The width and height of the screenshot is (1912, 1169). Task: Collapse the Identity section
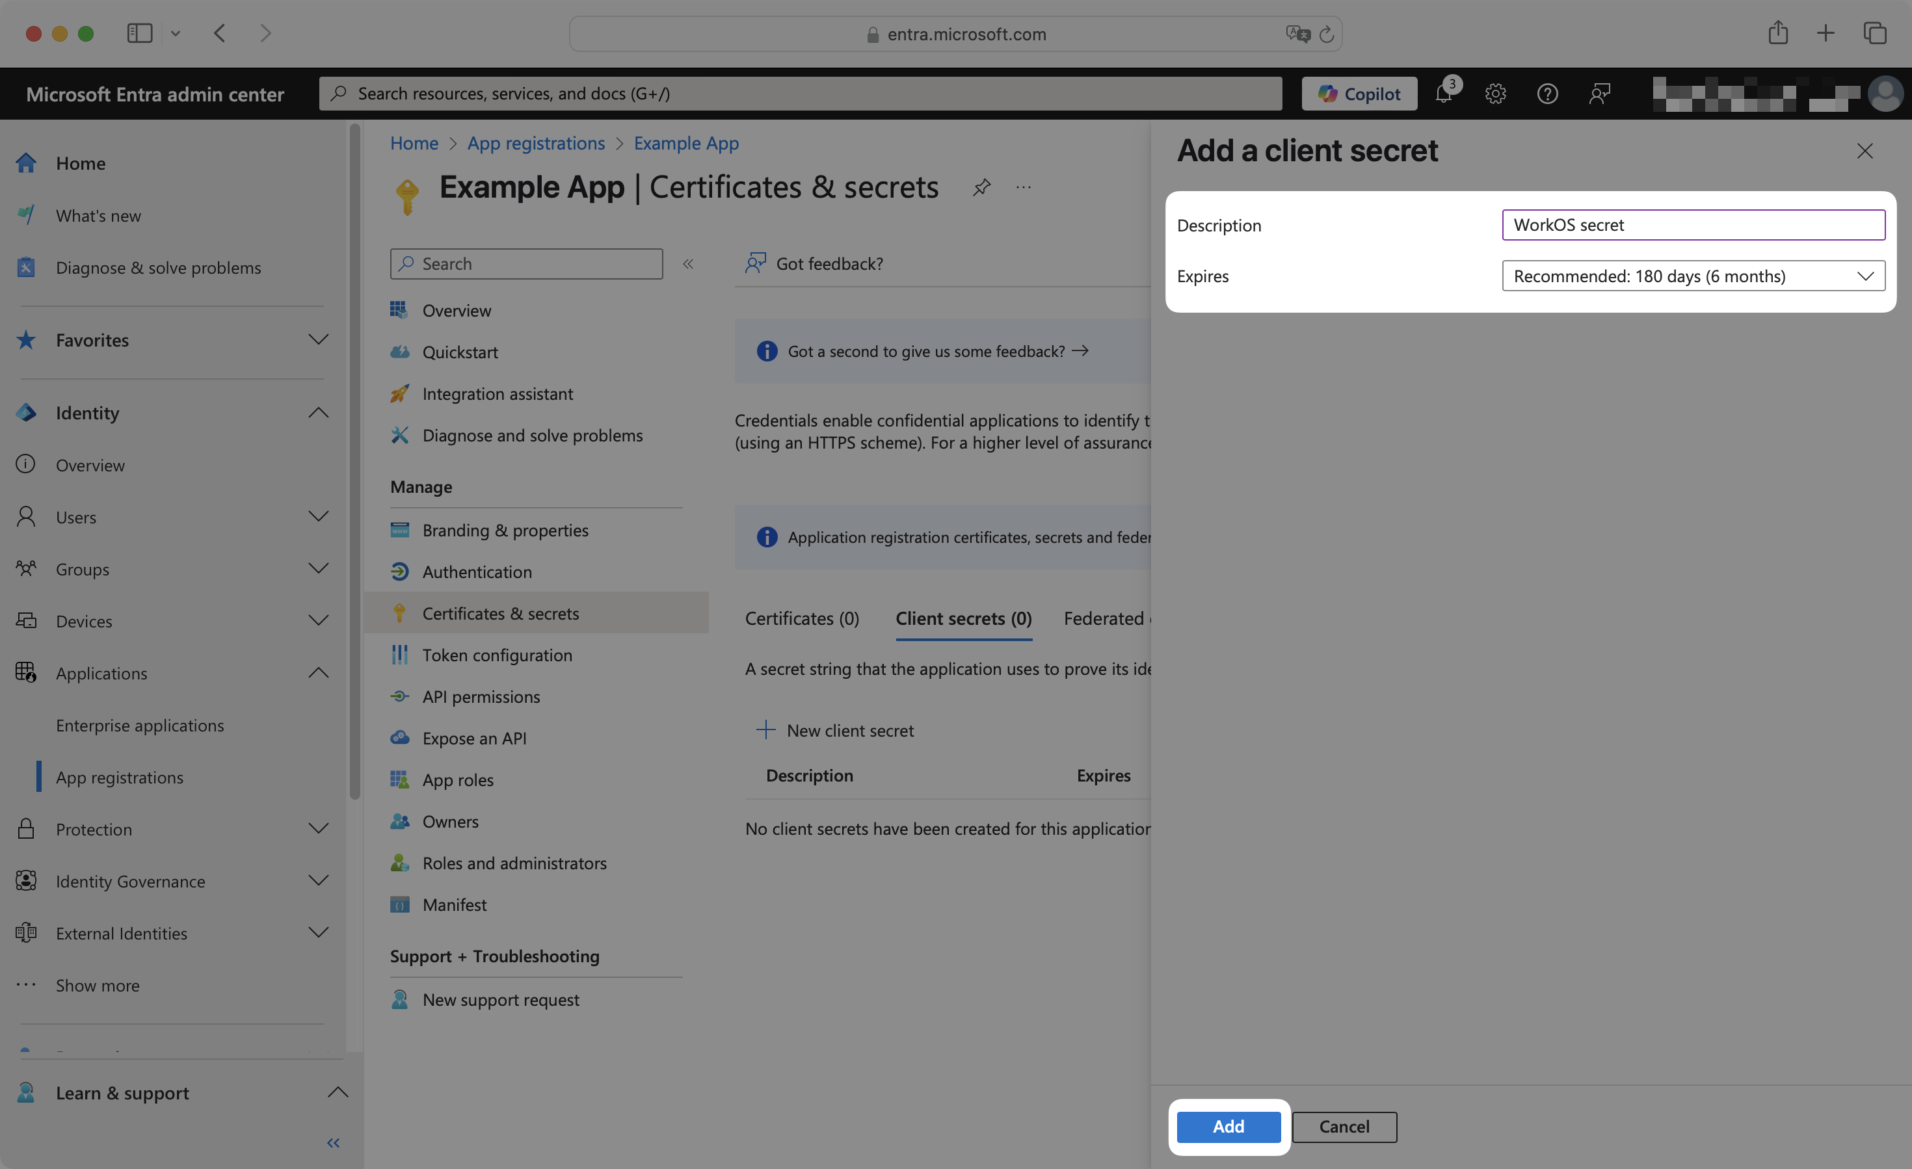318,412
